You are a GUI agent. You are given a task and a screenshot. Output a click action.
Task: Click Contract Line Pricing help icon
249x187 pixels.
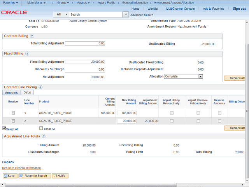tap(40, 87)
